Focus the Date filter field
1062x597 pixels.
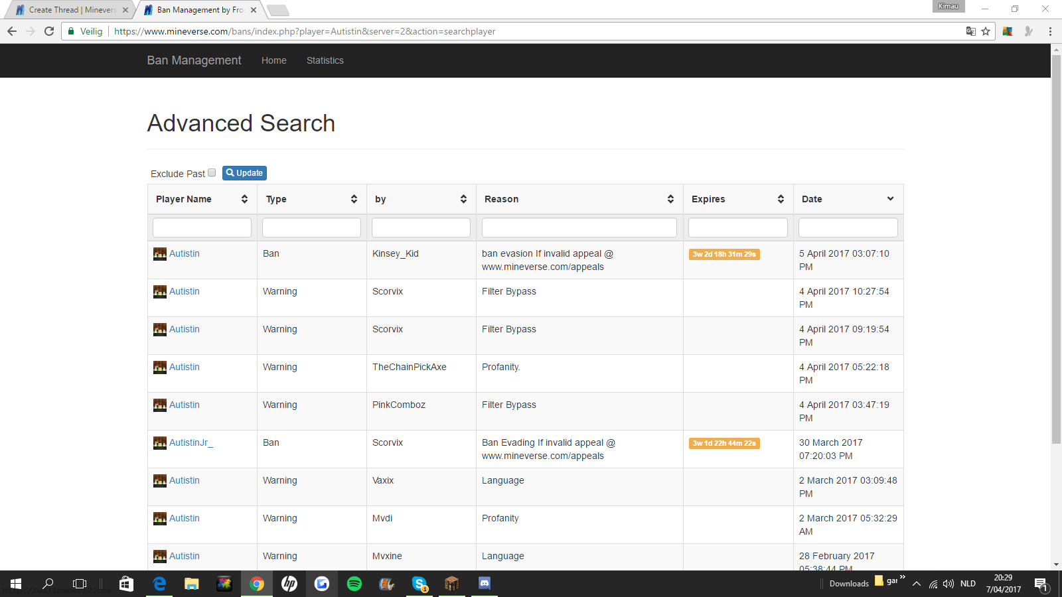(x=848, y=228)
